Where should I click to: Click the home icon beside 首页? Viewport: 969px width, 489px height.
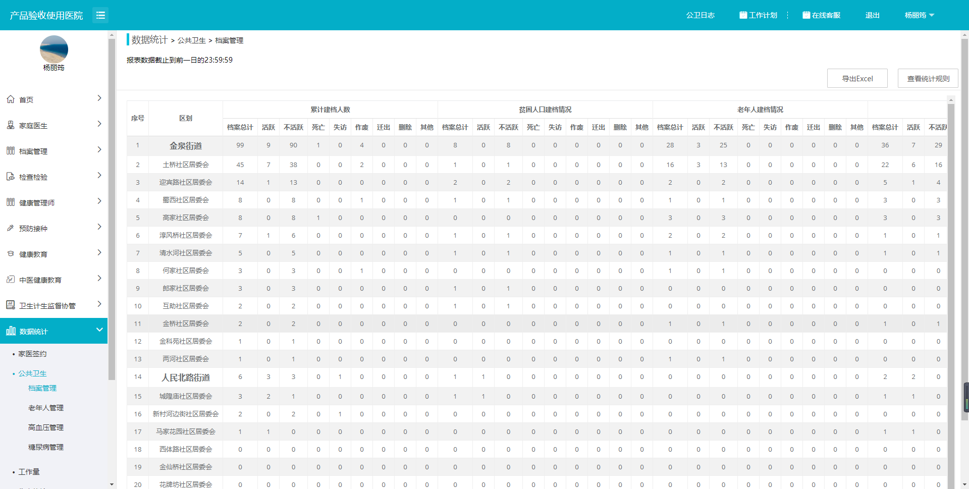(x=11, y=99)
